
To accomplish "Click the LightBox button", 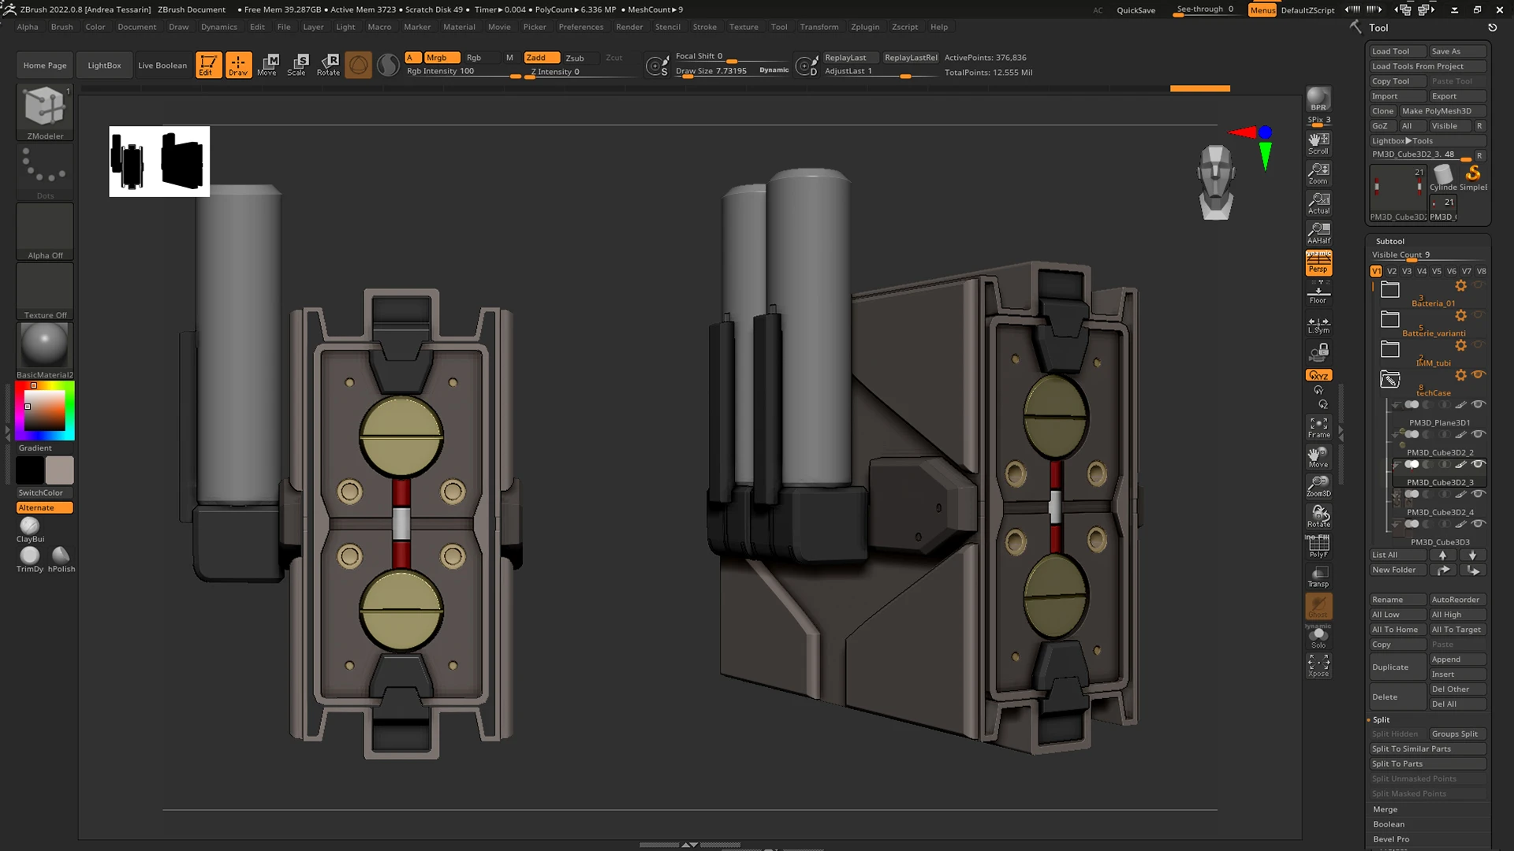I will point(104,65).
